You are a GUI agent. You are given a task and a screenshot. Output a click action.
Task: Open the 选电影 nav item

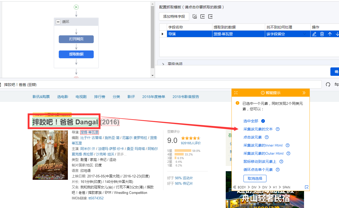coord(63,97)
